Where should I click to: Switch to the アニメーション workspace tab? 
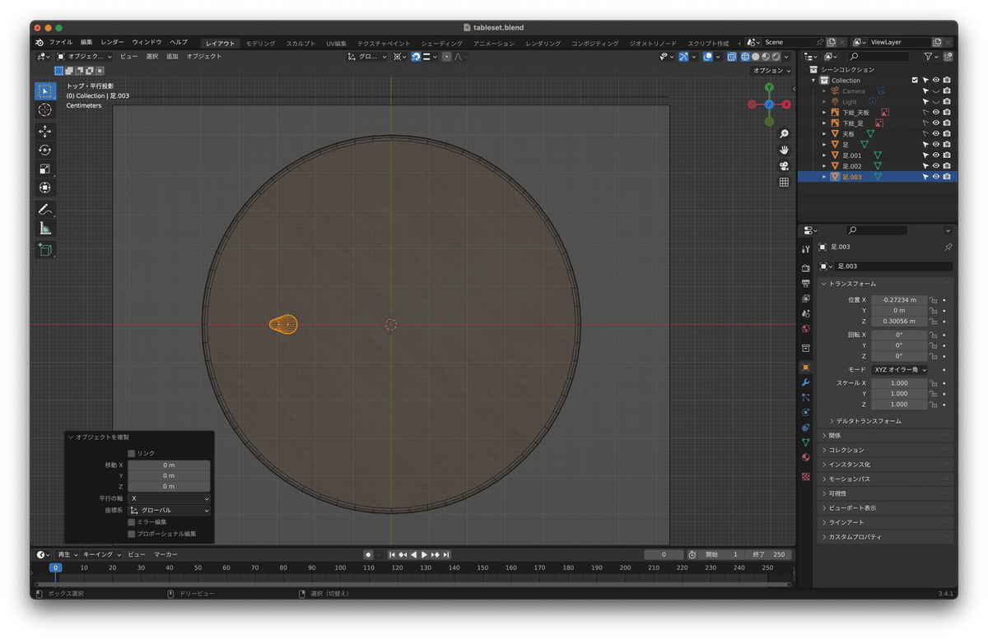494,44
